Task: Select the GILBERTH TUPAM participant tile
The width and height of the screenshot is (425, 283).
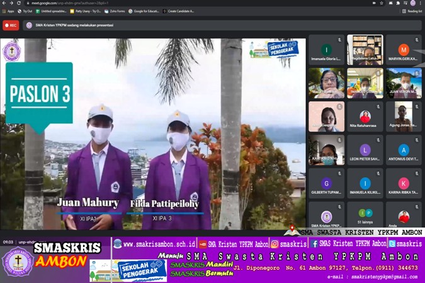Action: pos(326,184)
